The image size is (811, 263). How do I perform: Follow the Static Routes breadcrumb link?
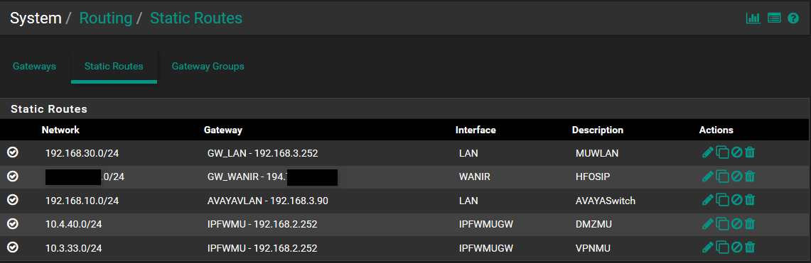tap(196, 18)
